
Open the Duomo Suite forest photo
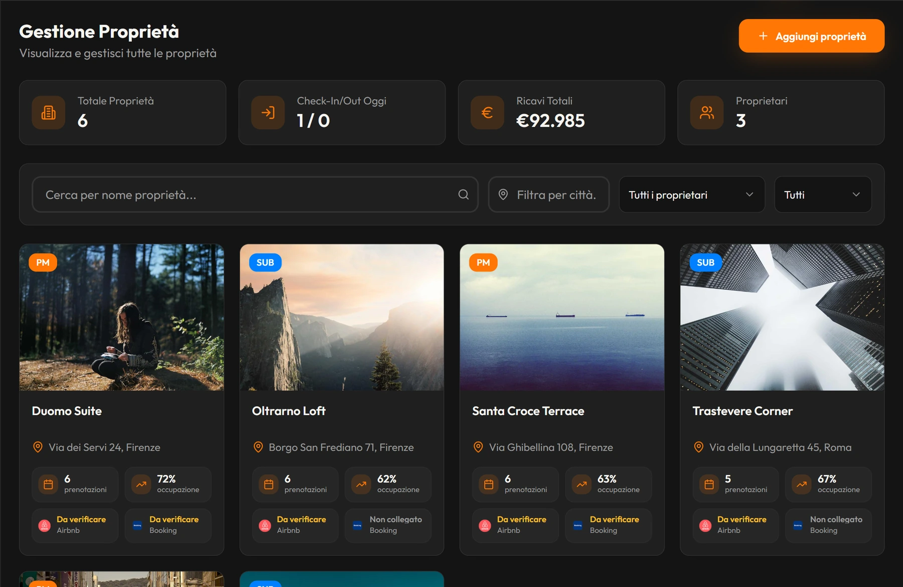click(x=121, y=317)
